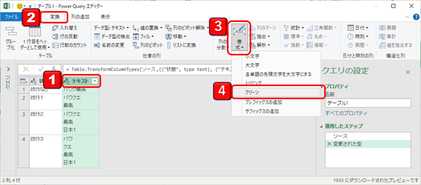This screenshot has height=185, width=421.
Task: Open the テキスト column filter dropdown
Action: (95, 81)
